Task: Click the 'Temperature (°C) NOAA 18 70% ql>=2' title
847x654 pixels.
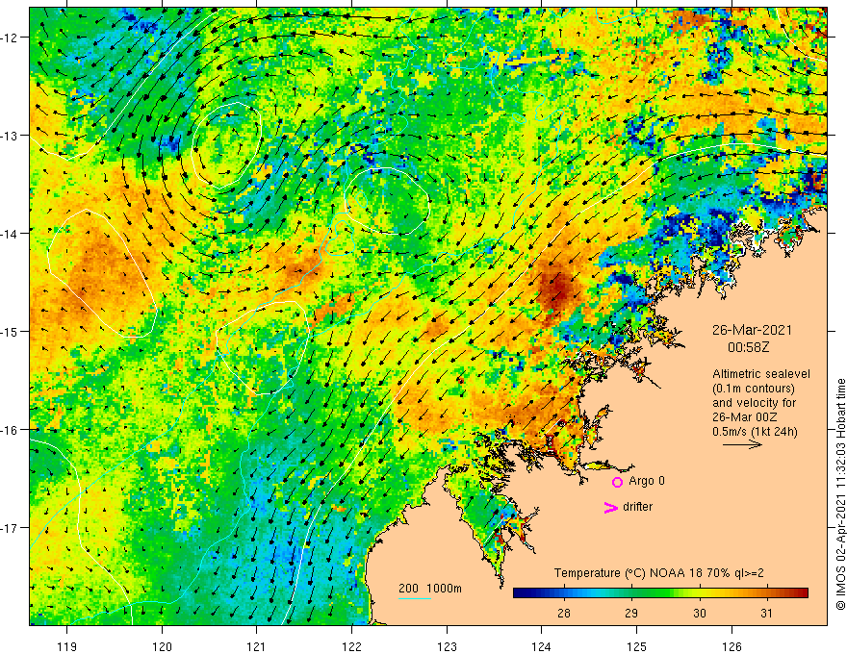Action: point(658,572)
